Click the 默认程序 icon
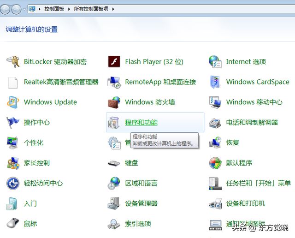 [215, 163]
